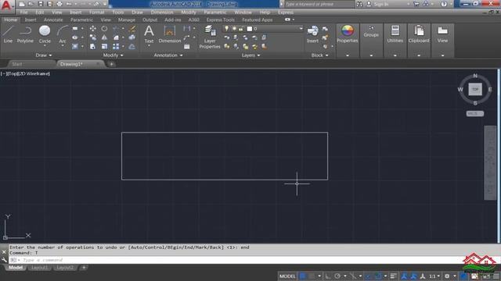The image size is (501, 281).
Task: Click the Rectangular Array tool icon
Action: pyautogui.click(x=116, y=47)
